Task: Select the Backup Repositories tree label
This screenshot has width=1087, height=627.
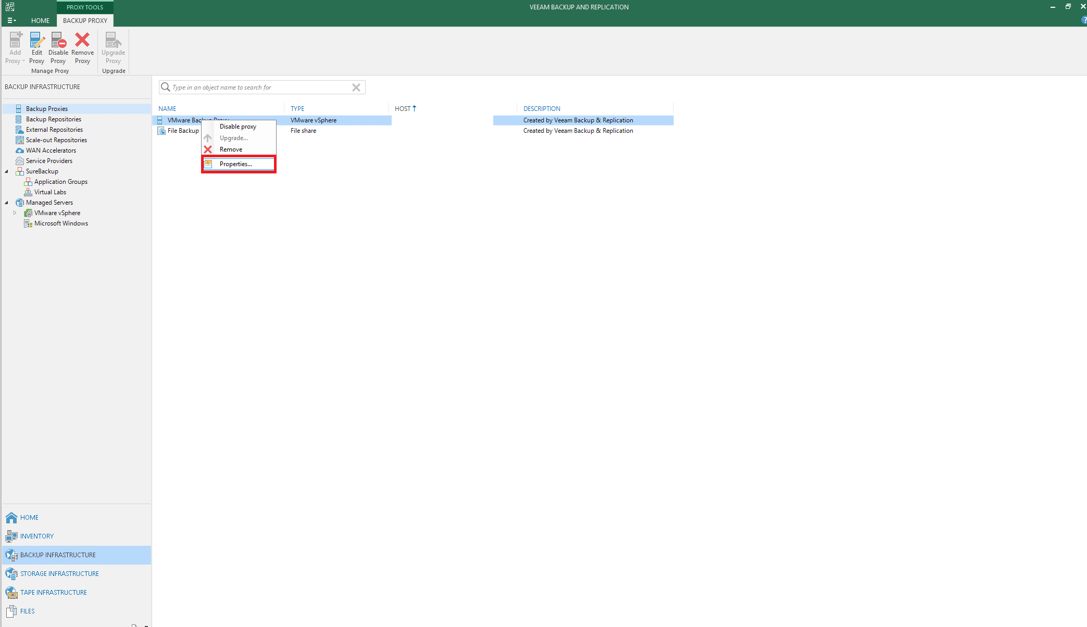Action: tap(54, 119)
